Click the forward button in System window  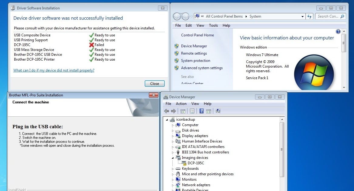[185, 16]
